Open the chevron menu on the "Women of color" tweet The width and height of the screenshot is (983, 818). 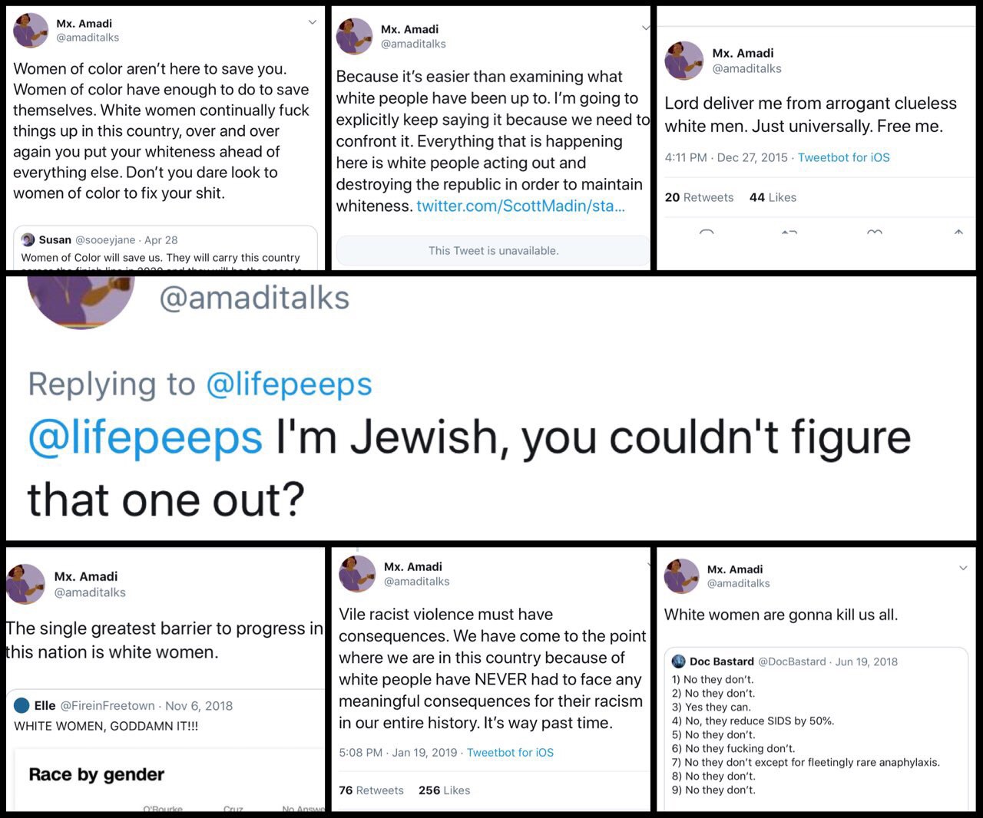tap(312, 23)
